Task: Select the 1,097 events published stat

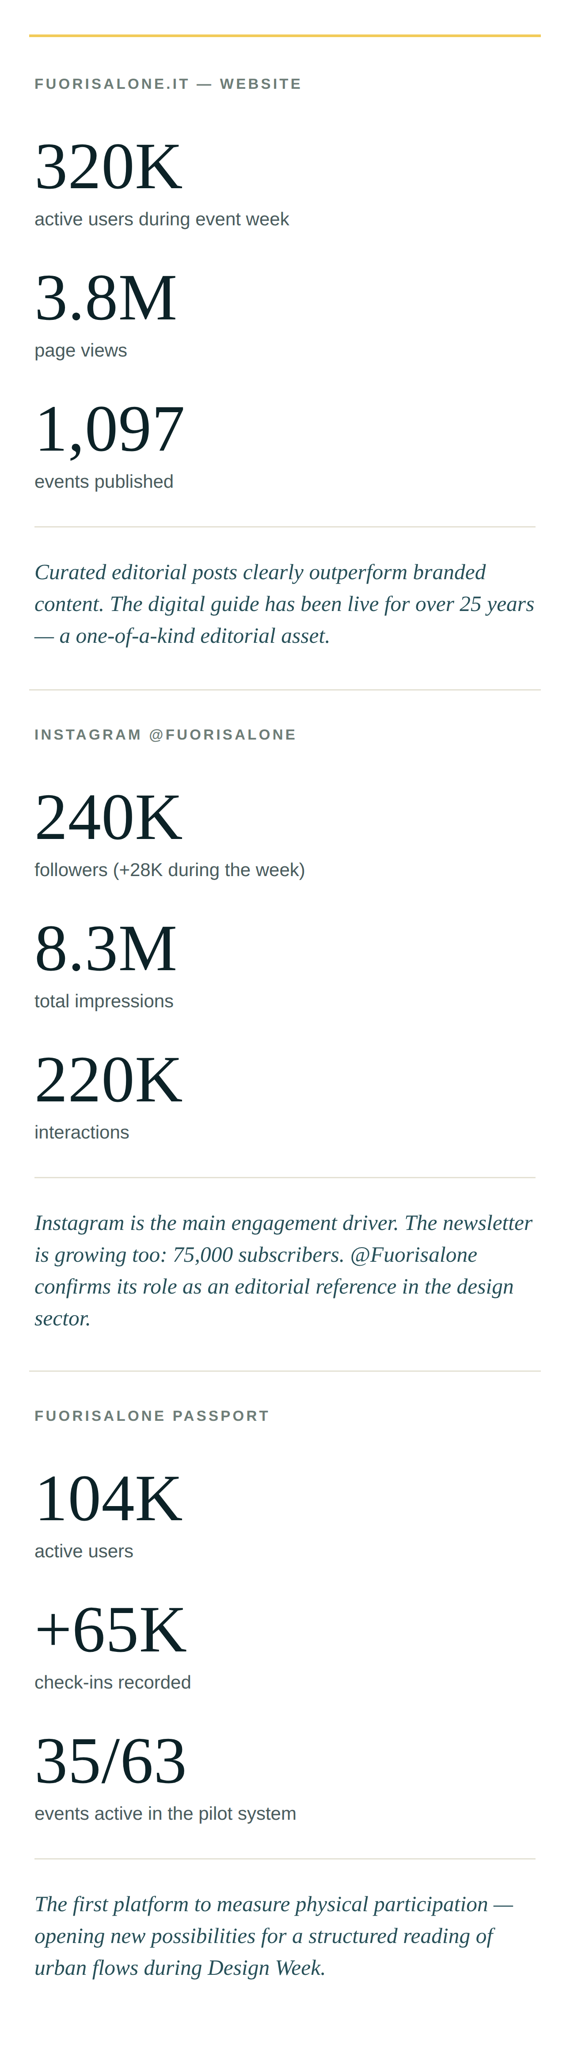Action: point(110,429)
